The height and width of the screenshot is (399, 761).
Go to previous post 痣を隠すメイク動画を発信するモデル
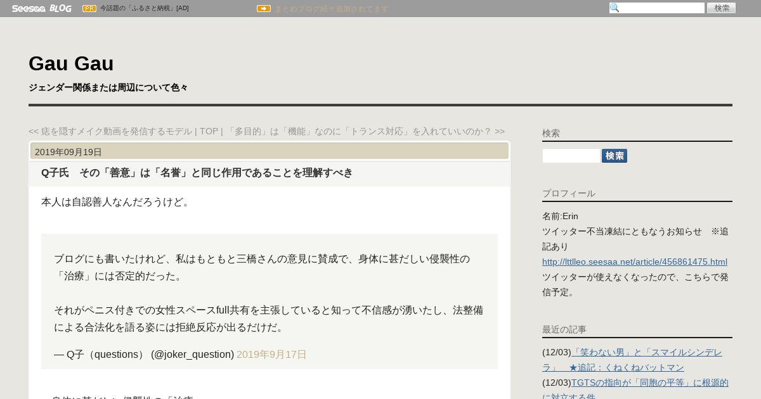pos(110,131)
